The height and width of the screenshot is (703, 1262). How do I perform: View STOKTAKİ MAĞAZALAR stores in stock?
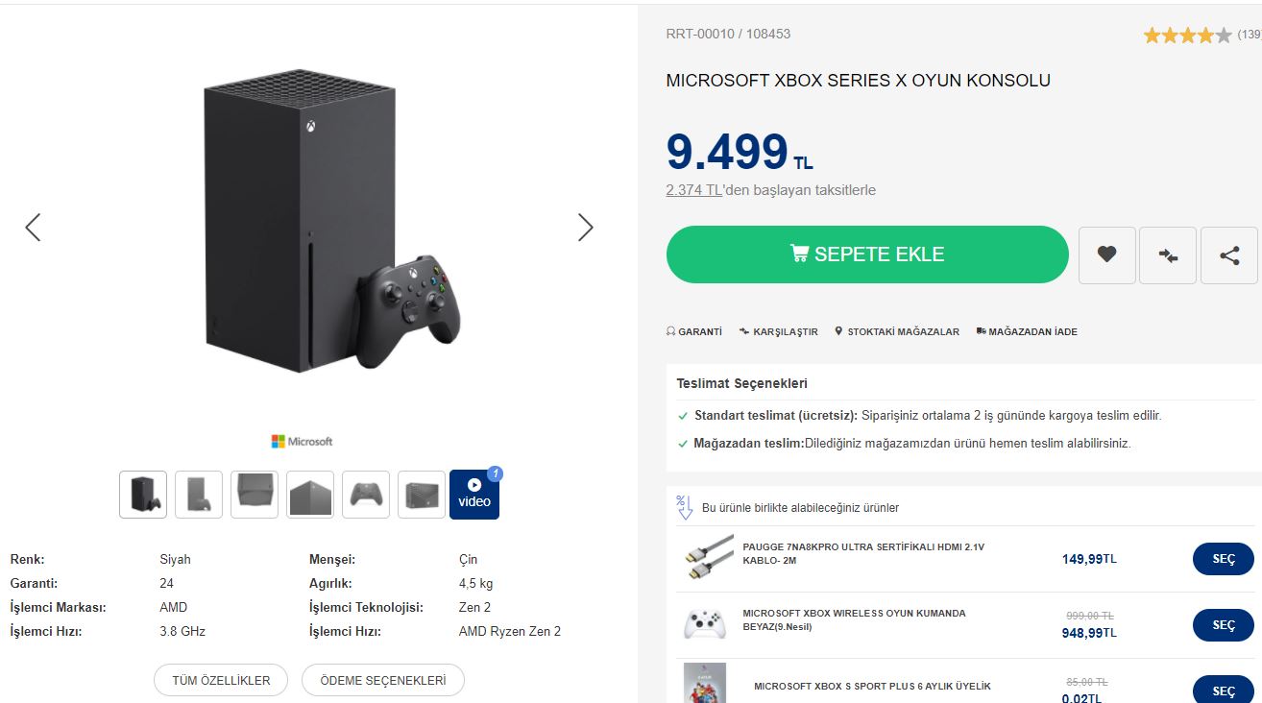pyautogui.click(x=897, y=331)
